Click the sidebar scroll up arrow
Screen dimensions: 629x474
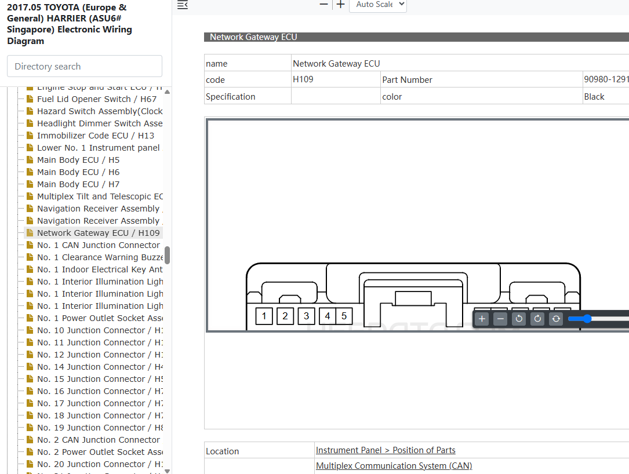tap(168, 92)
